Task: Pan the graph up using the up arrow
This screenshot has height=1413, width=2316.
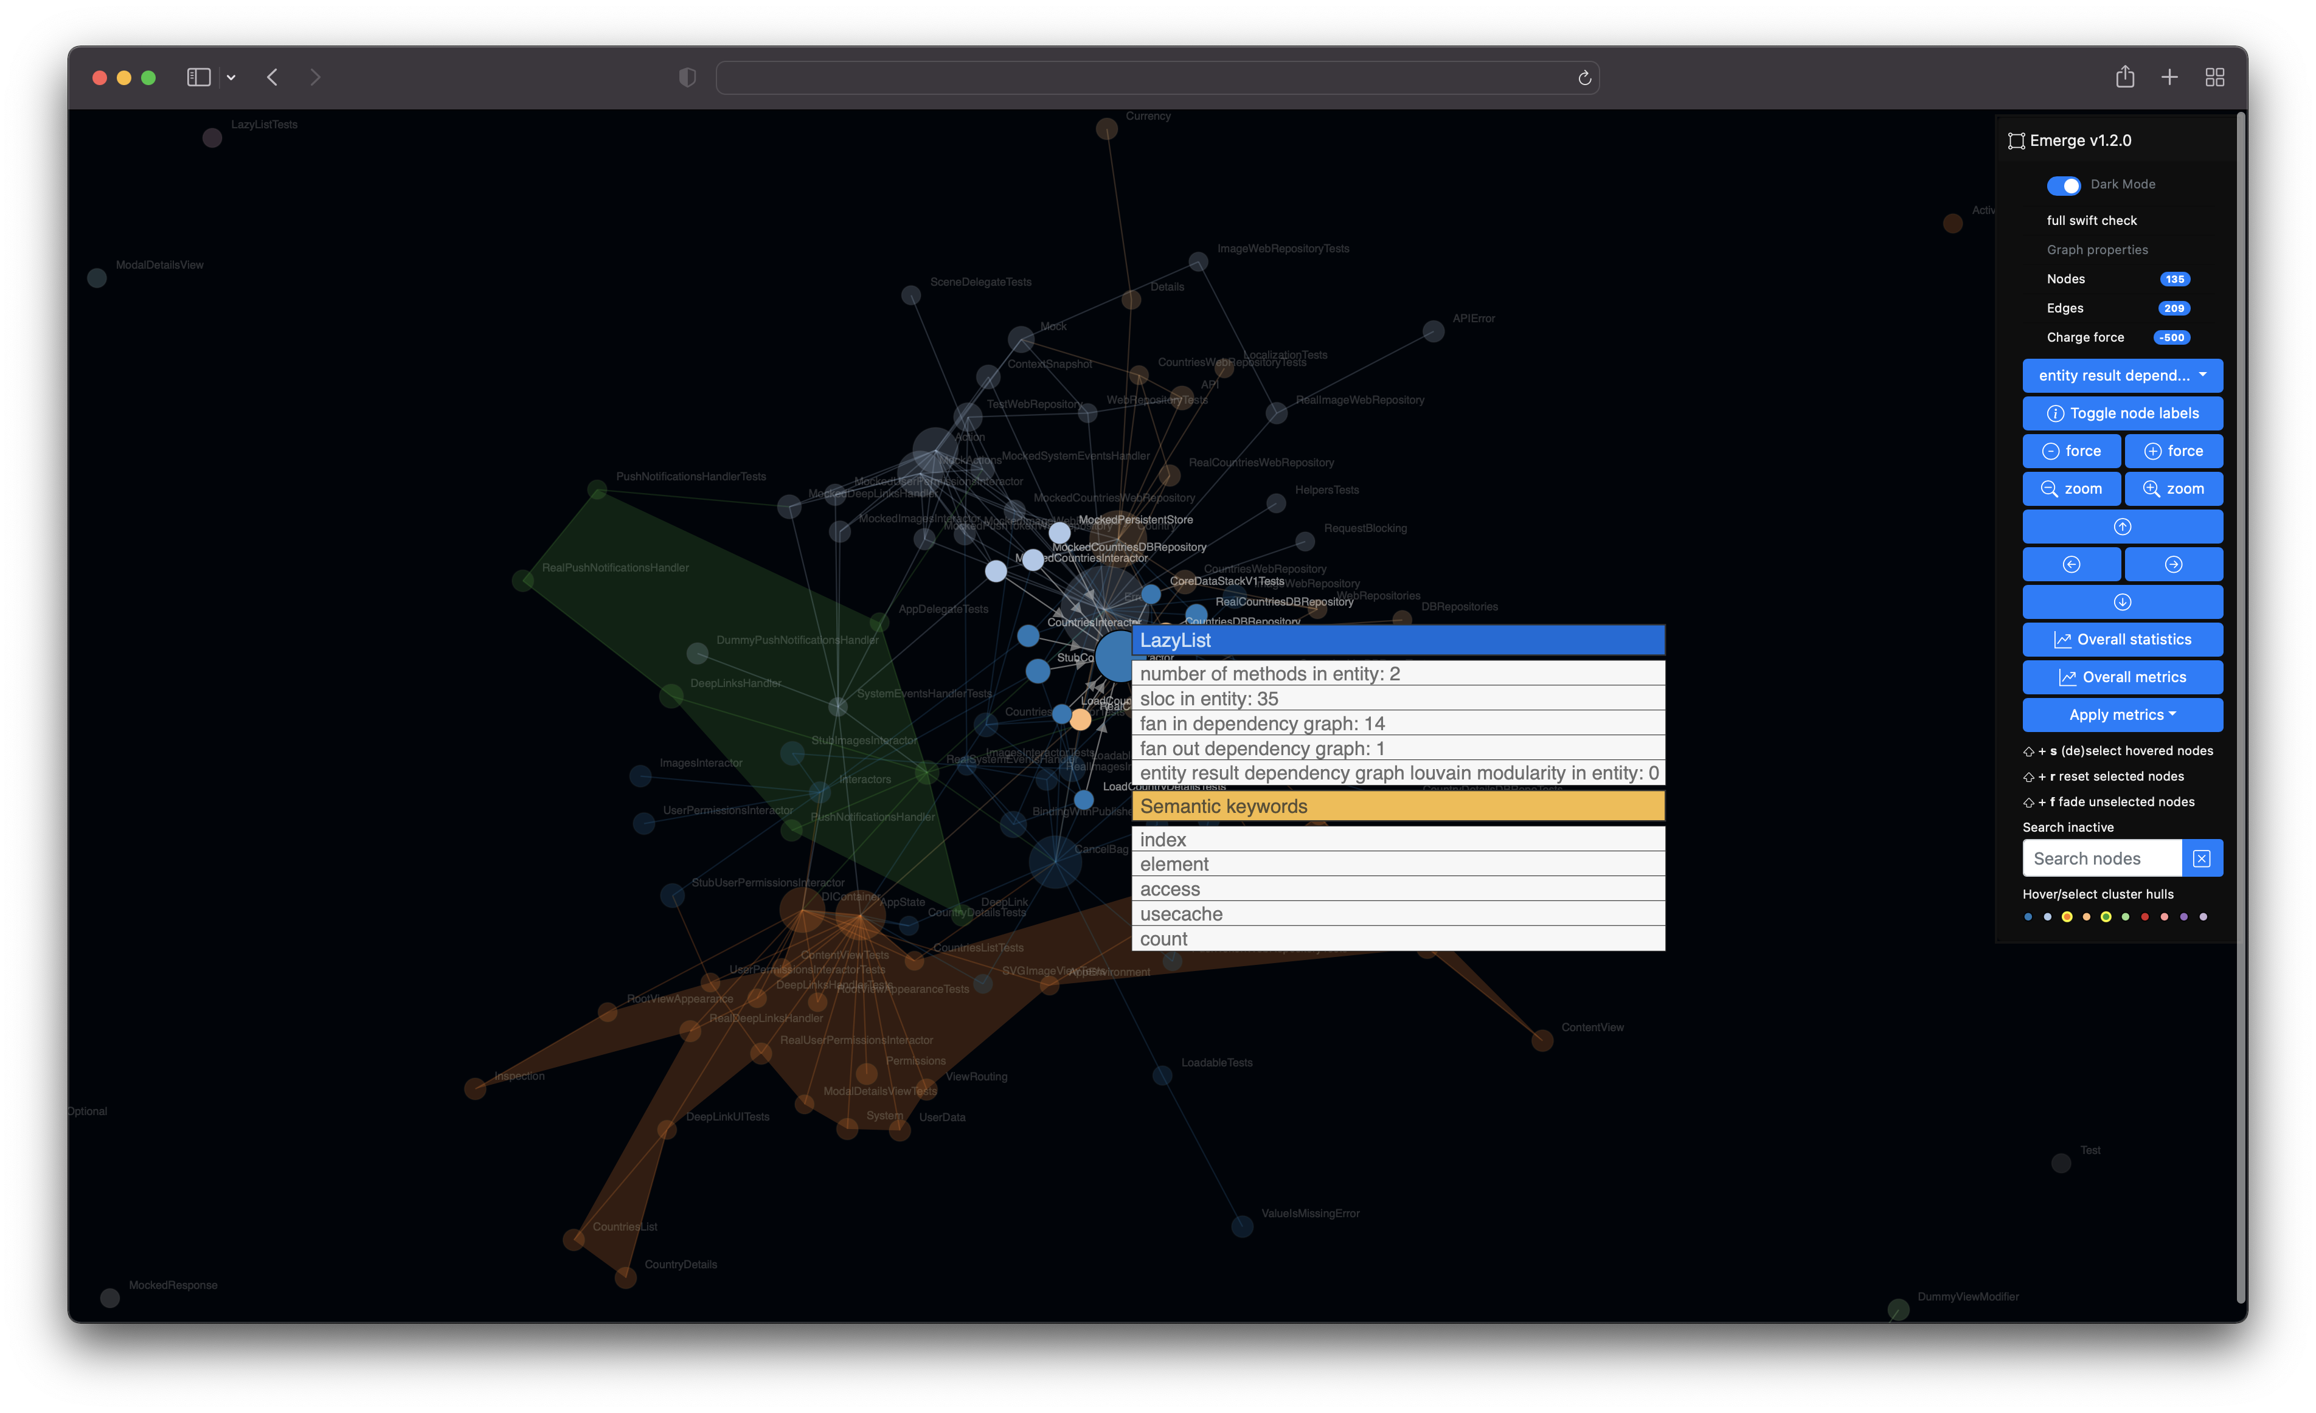Action: pos(2123,526)
